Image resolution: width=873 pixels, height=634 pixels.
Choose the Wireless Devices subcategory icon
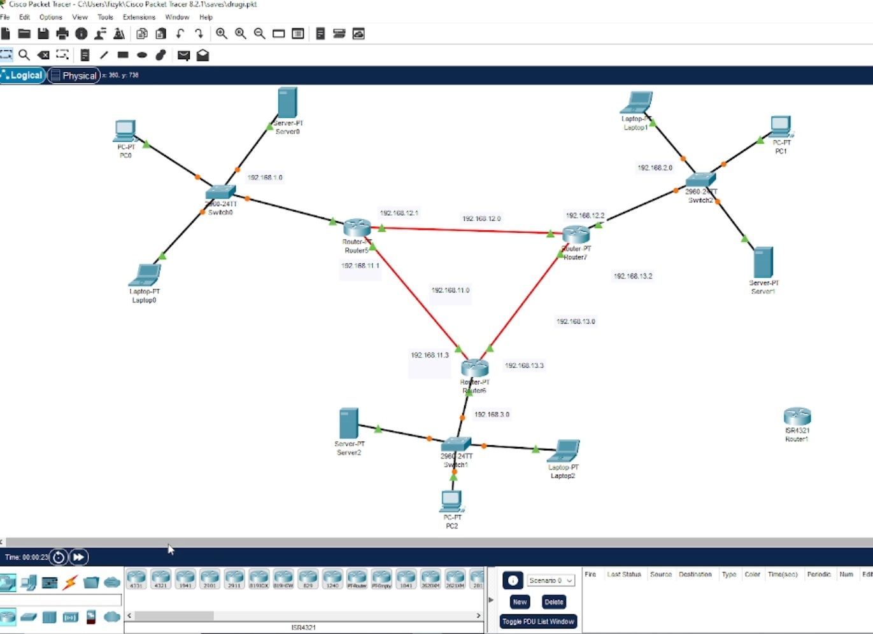(x=70, y=617)
